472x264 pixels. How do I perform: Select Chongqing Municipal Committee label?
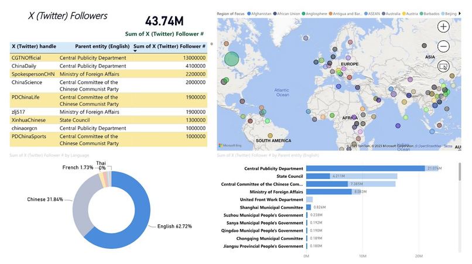point(269,238)
